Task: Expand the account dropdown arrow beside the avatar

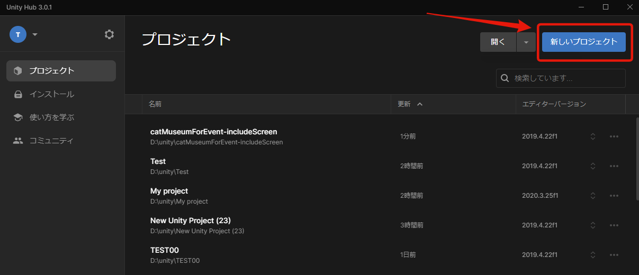Action: tap(35, 35)
